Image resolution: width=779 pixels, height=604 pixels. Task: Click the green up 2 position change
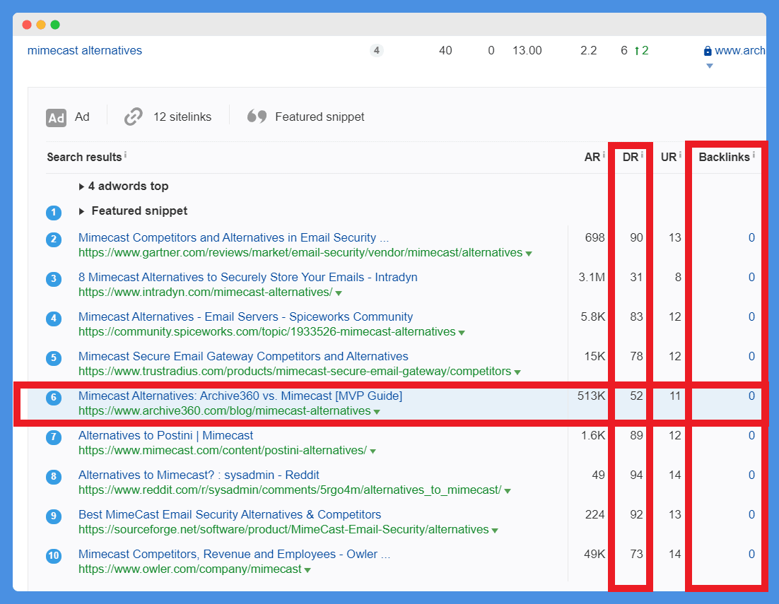[641, 51]
